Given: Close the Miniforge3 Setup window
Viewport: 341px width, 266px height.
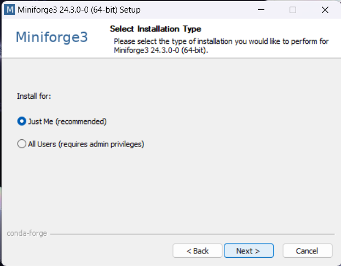Looking at the screenshot, I should (x=325, y=9).
